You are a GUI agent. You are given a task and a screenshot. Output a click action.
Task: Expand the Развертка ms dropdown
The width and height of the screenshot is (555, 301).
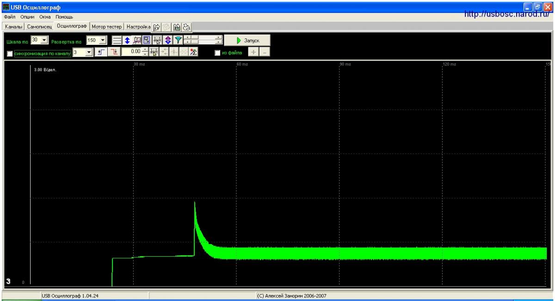[x=103, y=40]
